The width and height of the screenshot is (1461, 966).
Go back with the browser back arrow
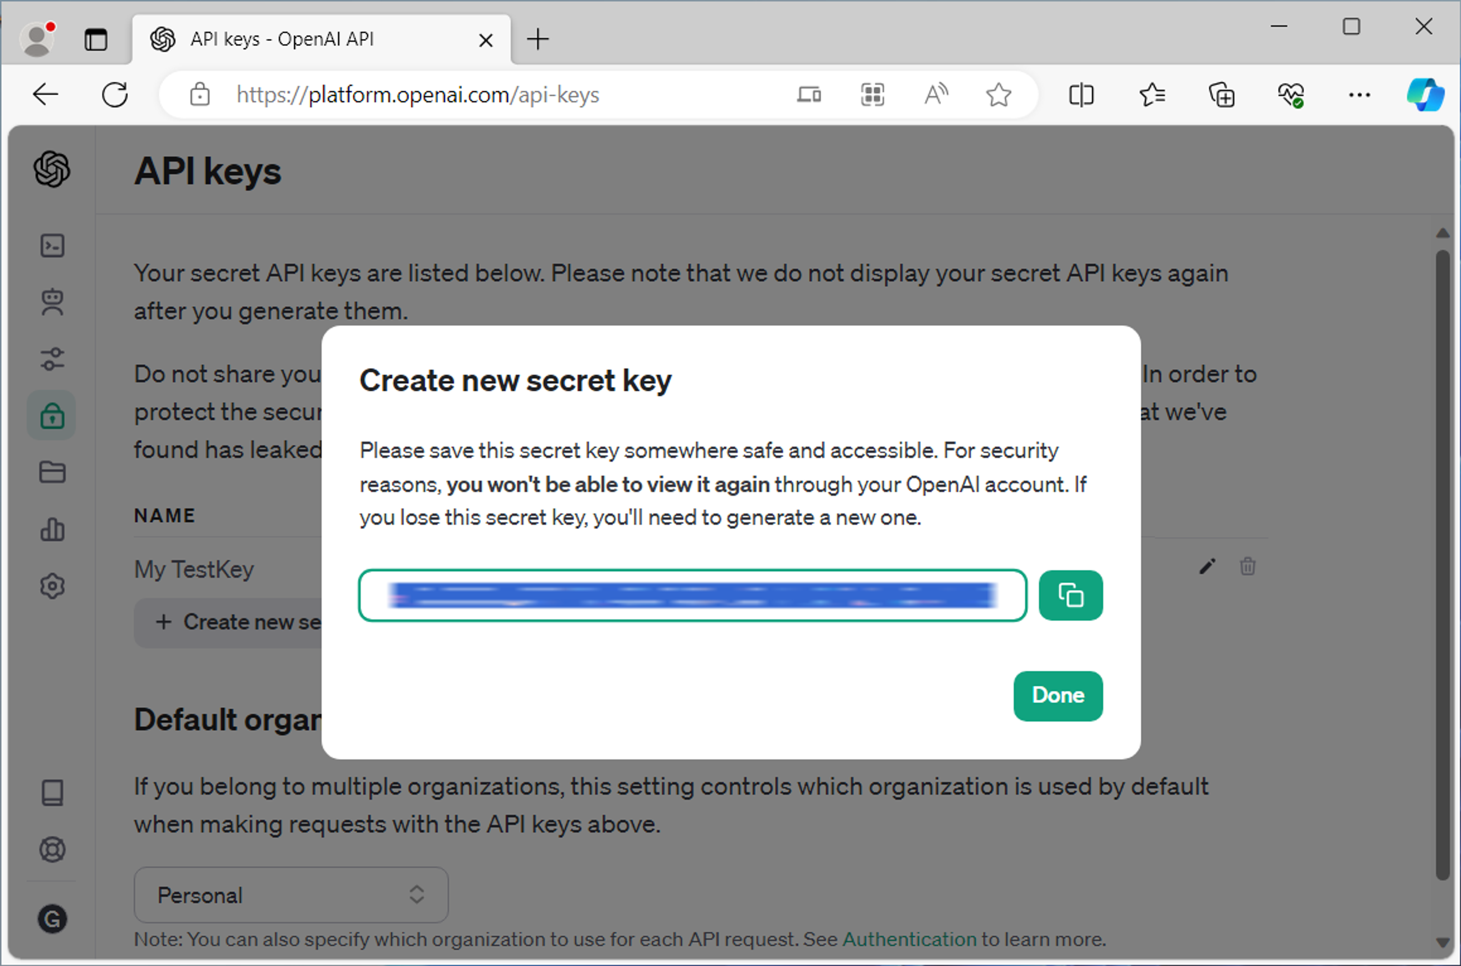coord(45,95)
